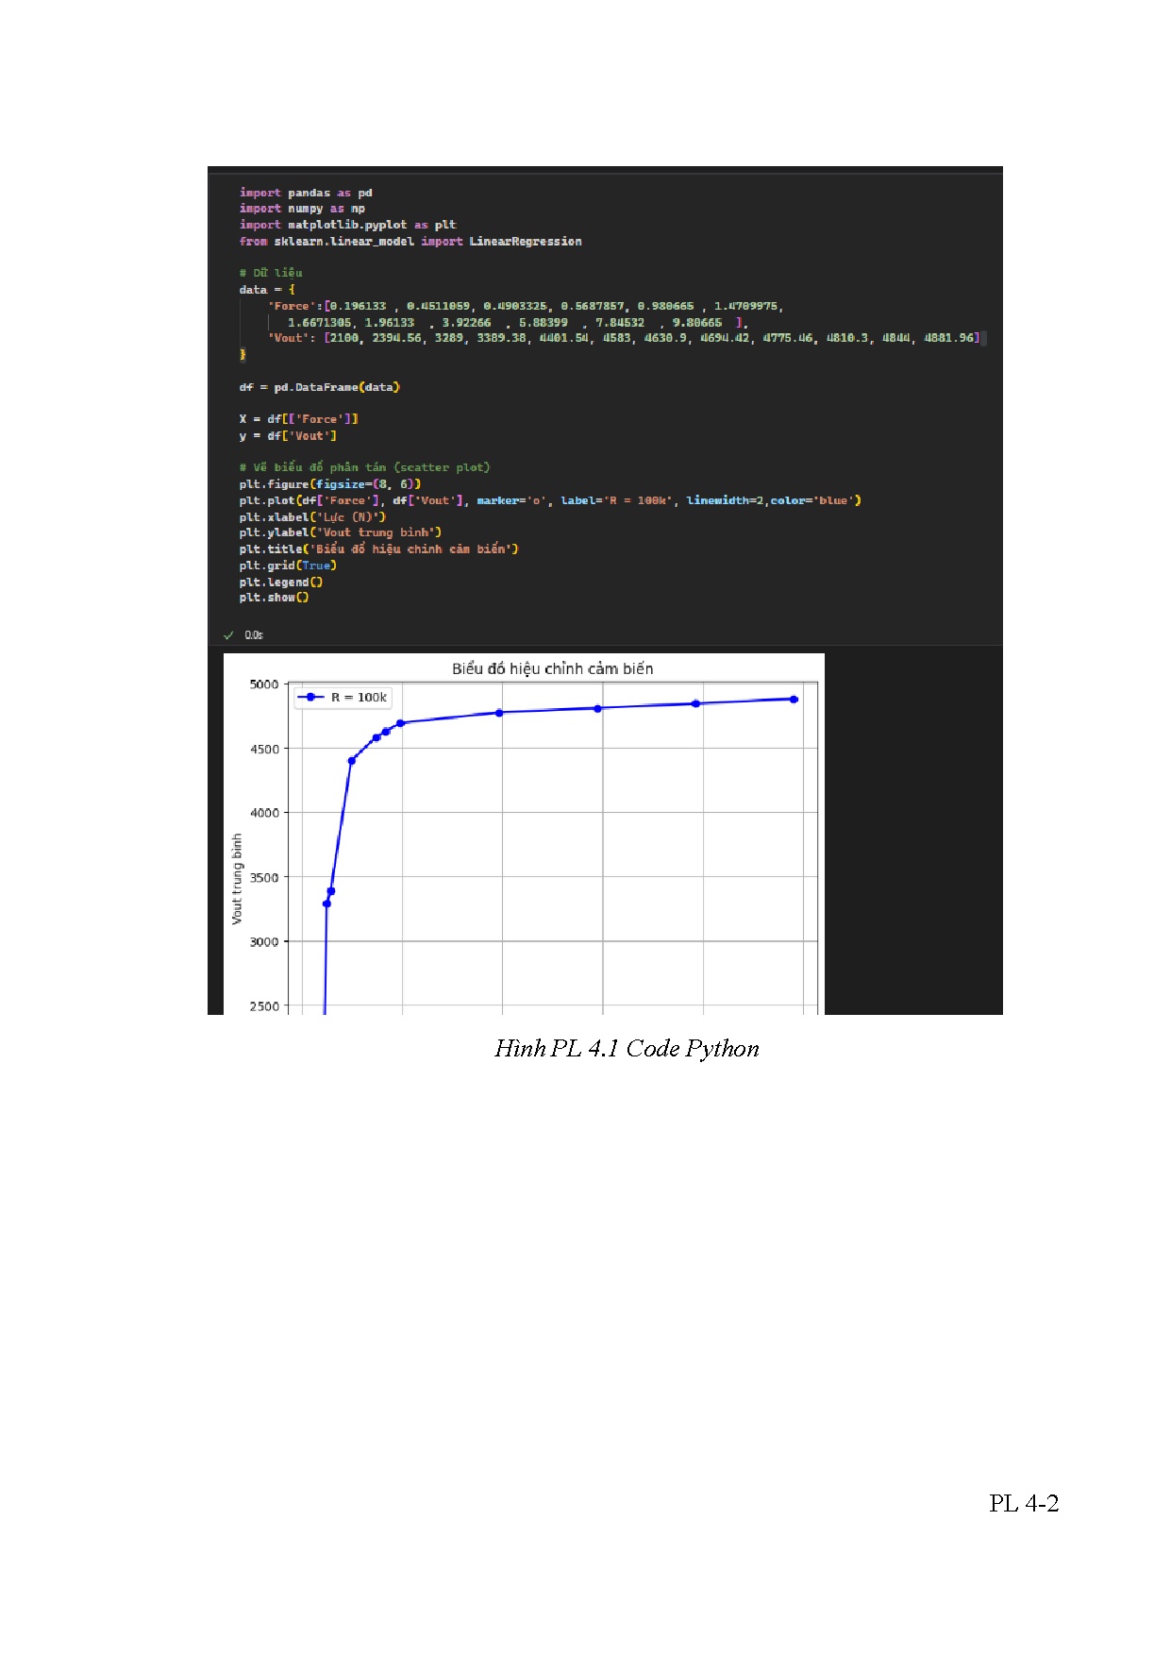Image resolution: width=1171 pixels, height=1655 pixels.
Task: Click the 5000 tick label on the y-axis
Action: (264, 684)
